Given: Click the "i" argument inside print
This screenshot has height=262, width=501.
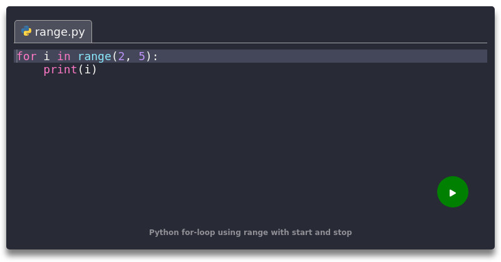Looking at the screenshot, I should [x=88, y=70].
